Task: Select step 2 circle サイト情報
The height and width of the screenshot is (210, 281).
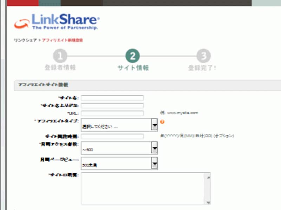Action: click(x=132, y=56)
